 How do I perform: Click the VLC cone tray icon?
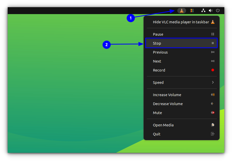(182, 11)
